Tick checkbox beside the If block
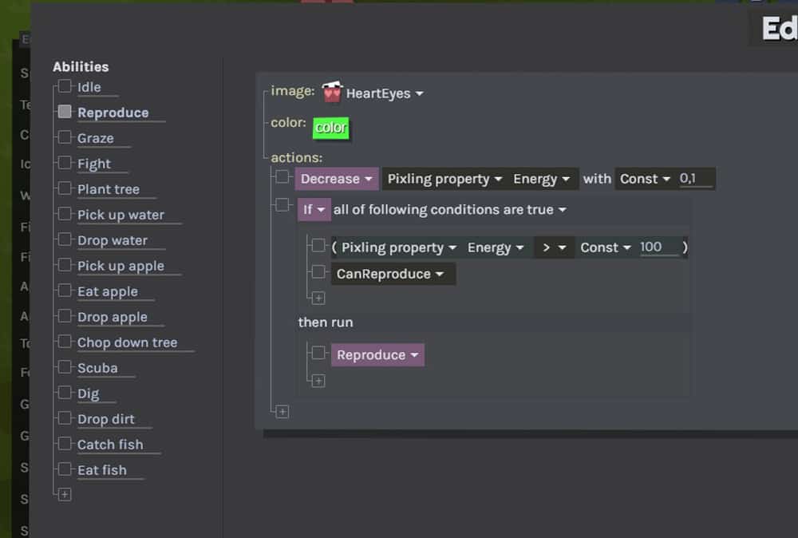Screen dimensions: 798x538 tap(282, 205)
